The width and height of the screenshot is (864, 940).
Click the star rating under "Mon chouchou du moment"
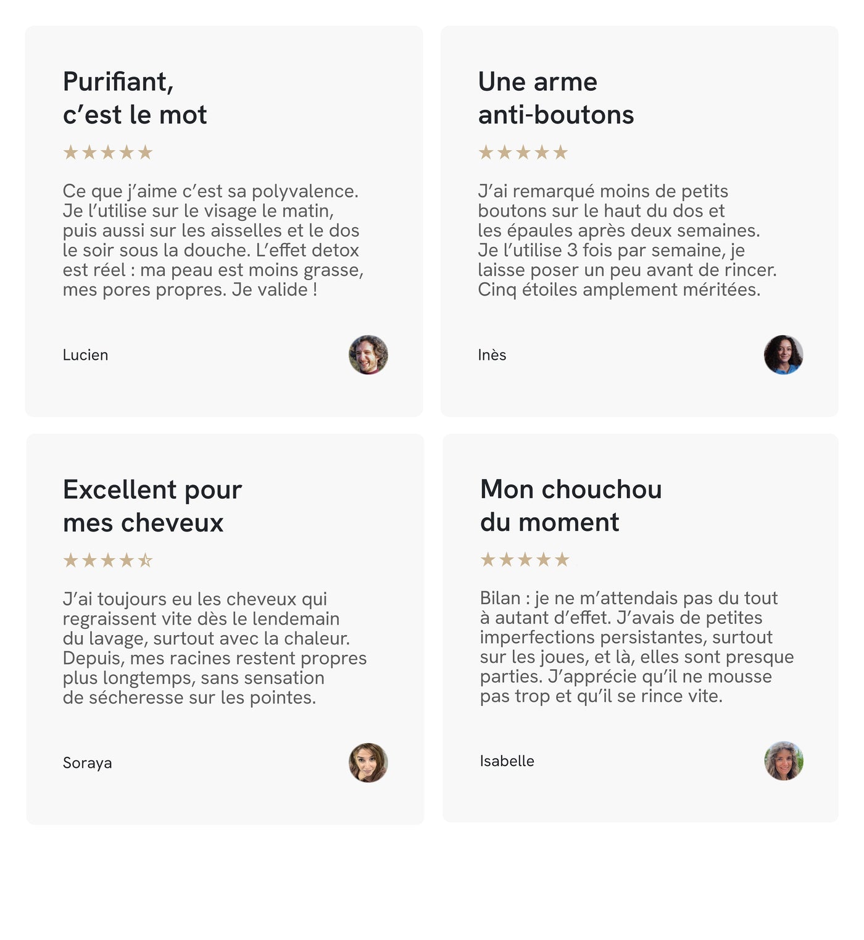(x=525, y=560)
